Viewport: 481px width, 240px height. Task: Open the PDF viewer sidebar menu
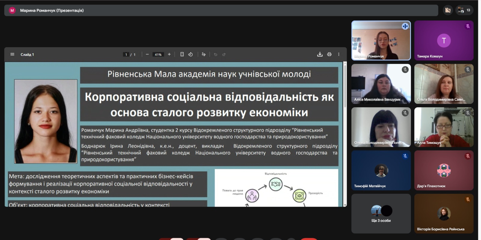click(12, 54)
